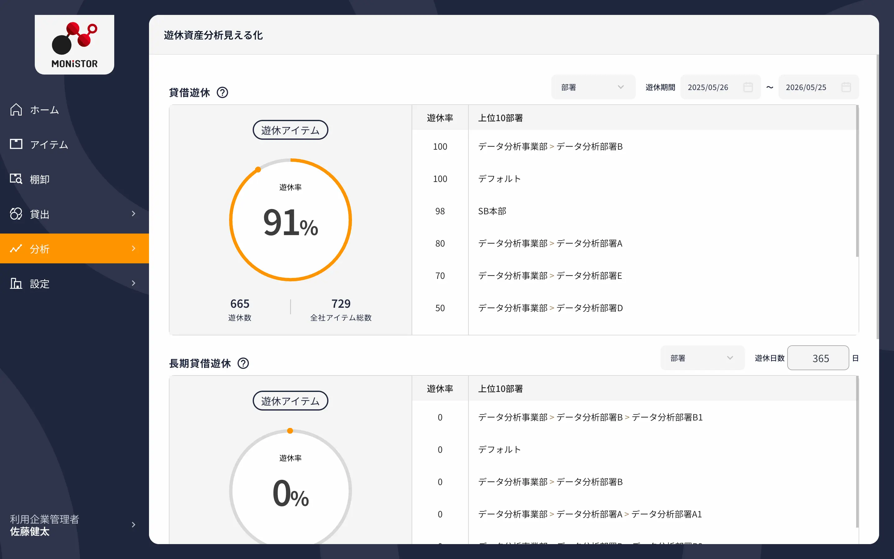Click end date field 2026/05/25
Screen dimensions: 894x559
pyautogui.click(x=819, y=87)
